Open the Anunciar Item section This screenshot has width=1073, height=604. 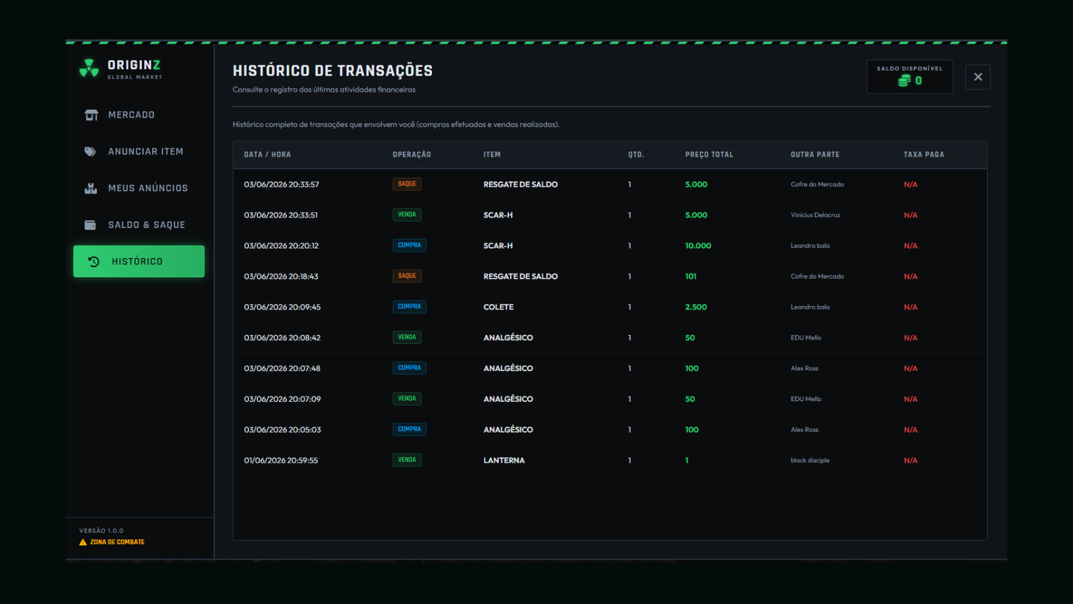coord(139,151)
